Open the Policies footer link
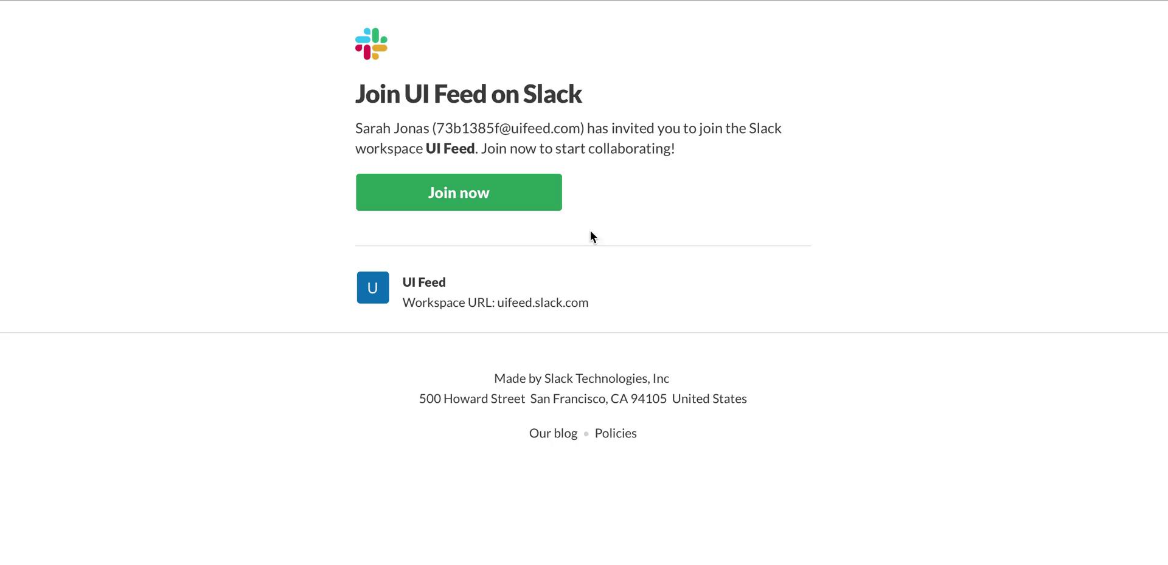The height and width of the screenshot is (565, 1168). point(616,433)
